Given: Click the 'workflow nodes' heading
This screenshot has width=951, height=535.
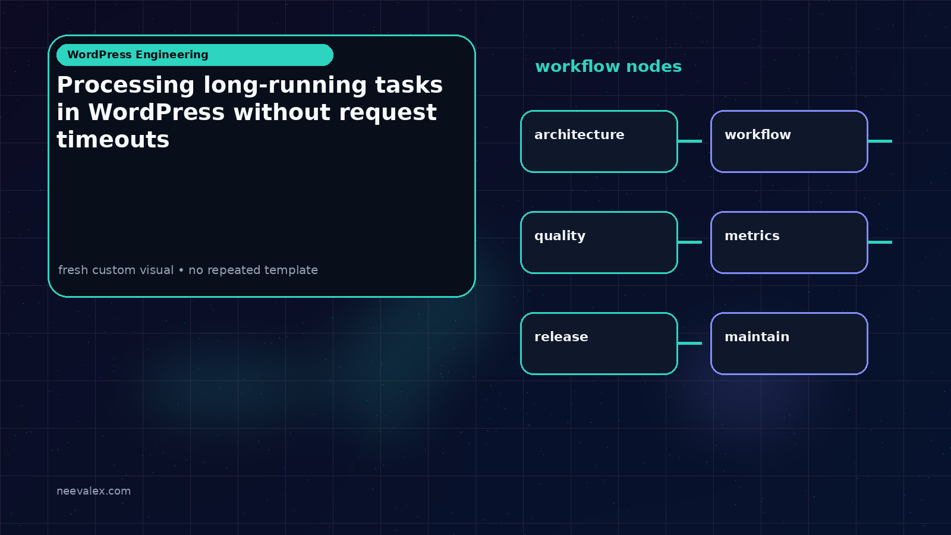Looking at the screenshot, I should [608, 67].
